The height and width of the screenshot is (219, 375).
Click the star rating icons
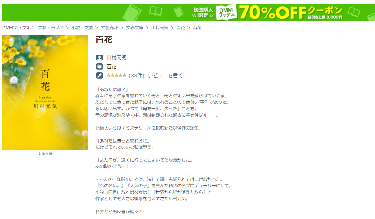click(x=116, y=76)
